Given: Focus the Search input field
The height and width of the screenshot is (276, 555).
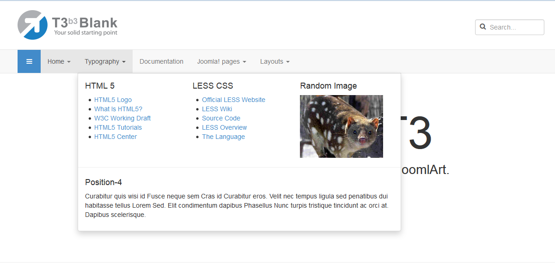Looking at the screenshot, I should [510, 27].
